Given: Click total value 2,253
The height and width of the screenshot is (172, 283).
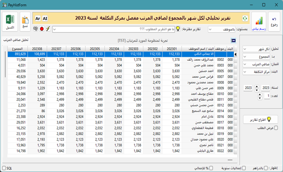Looking at the screenshot, I should tap(22, 105).
